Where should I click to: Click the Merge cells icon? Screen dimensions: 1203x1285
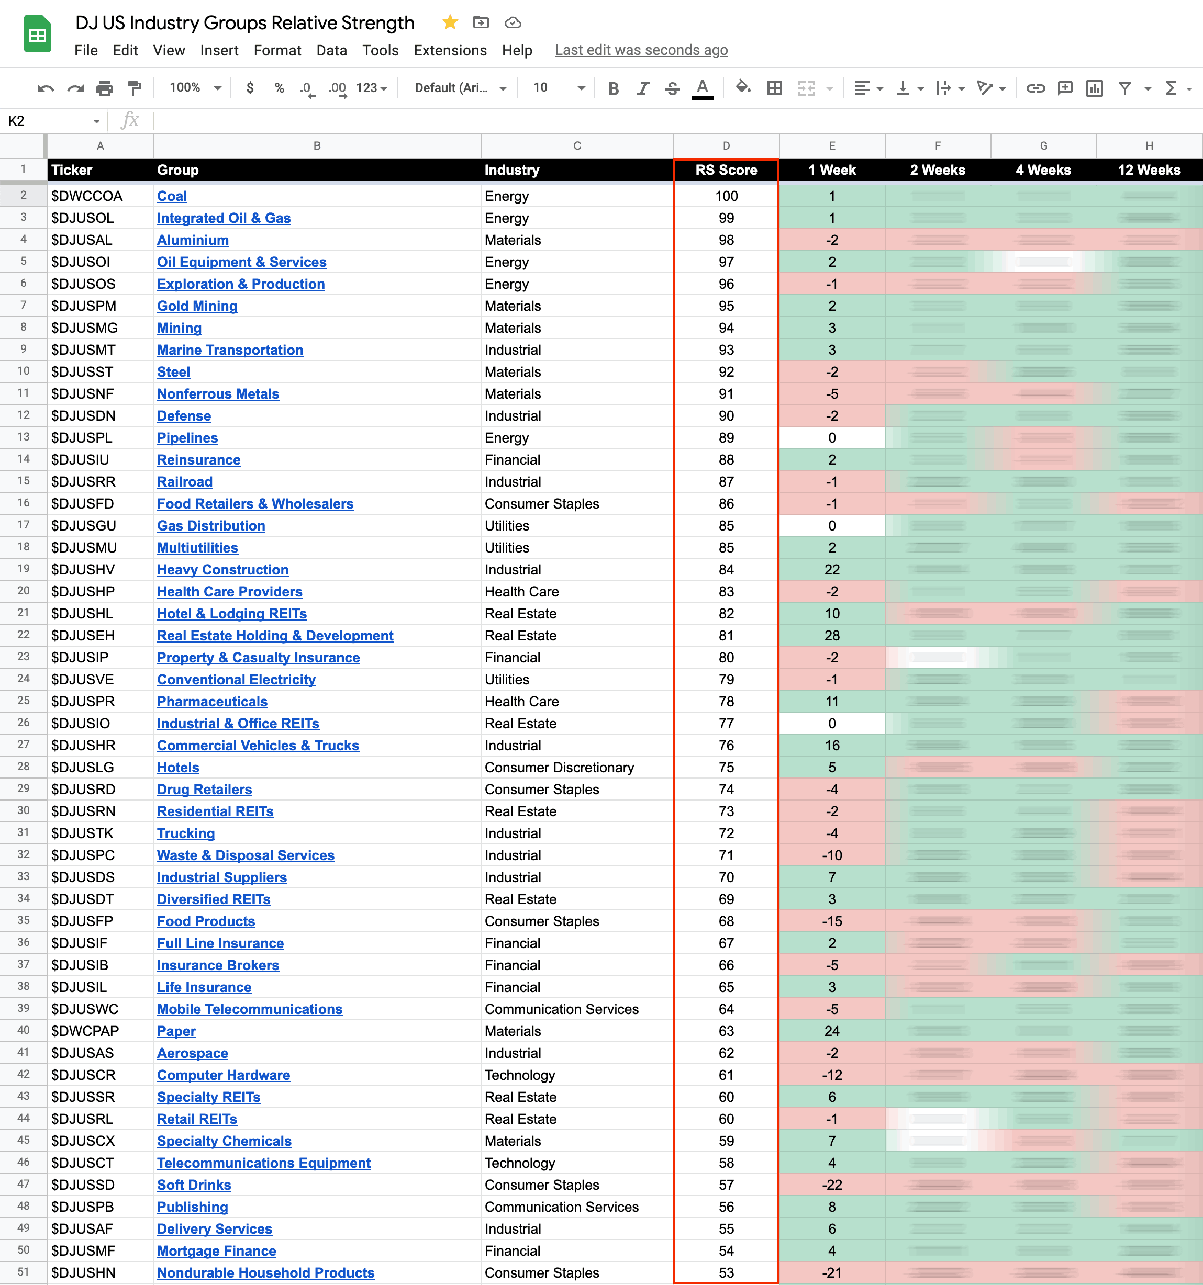point(806,88)
